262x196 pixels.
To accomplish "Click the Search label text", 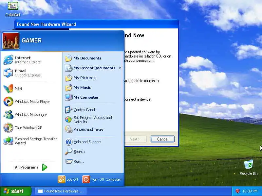I will pos(79,152).
